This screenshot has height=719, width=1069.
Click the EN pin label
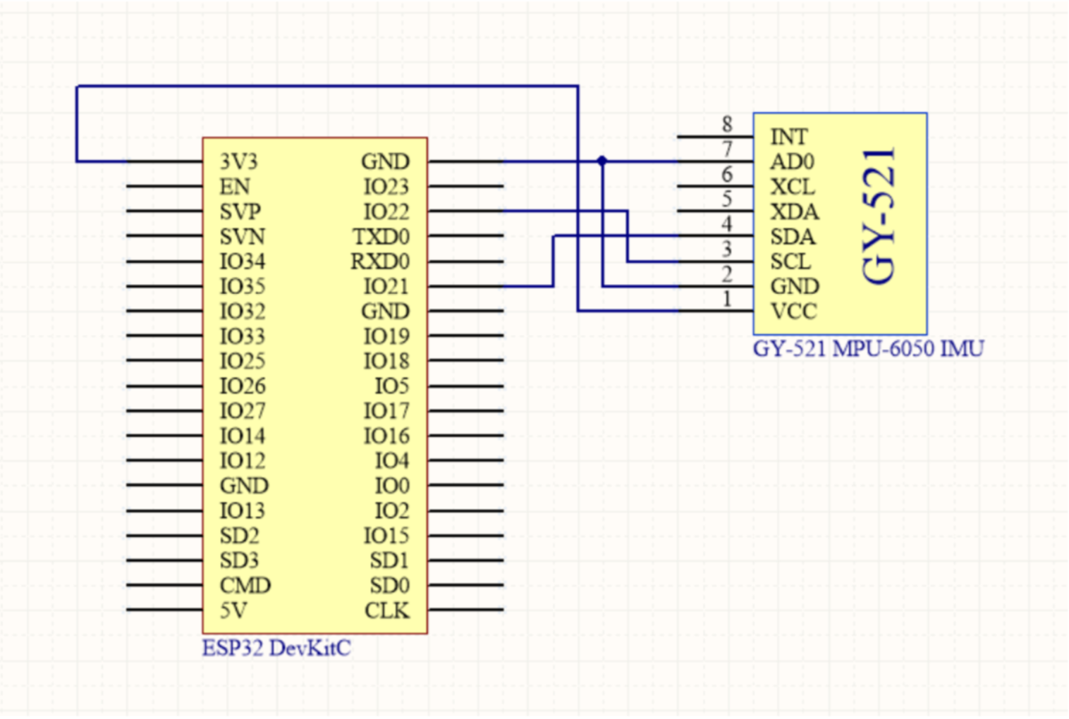click(234, 187)
